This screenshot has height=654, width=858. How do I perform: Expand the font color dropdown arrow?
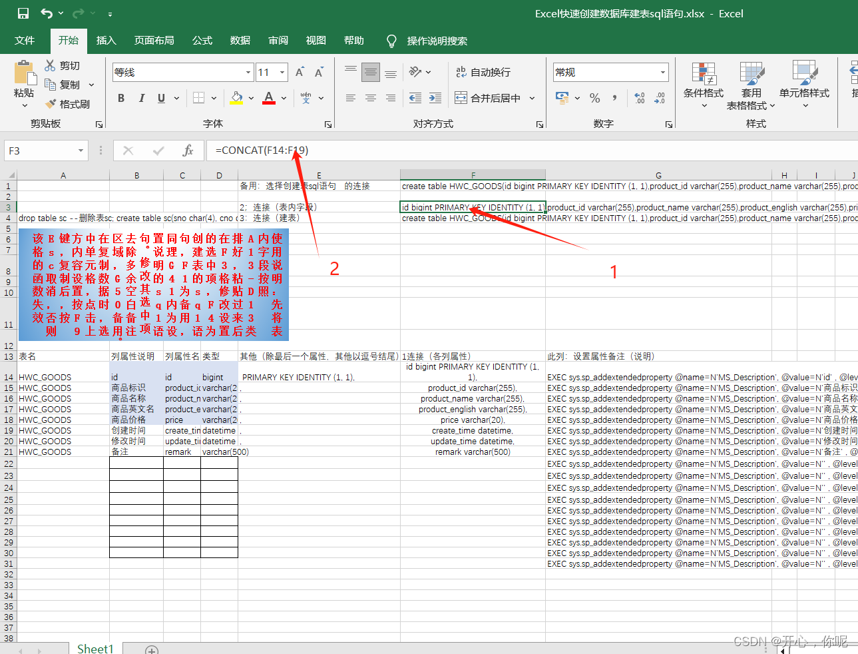coord(284,98)
